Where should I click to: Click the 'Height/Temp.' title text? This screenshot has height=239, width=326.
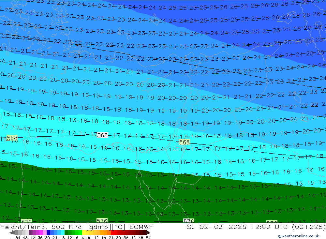24,227
